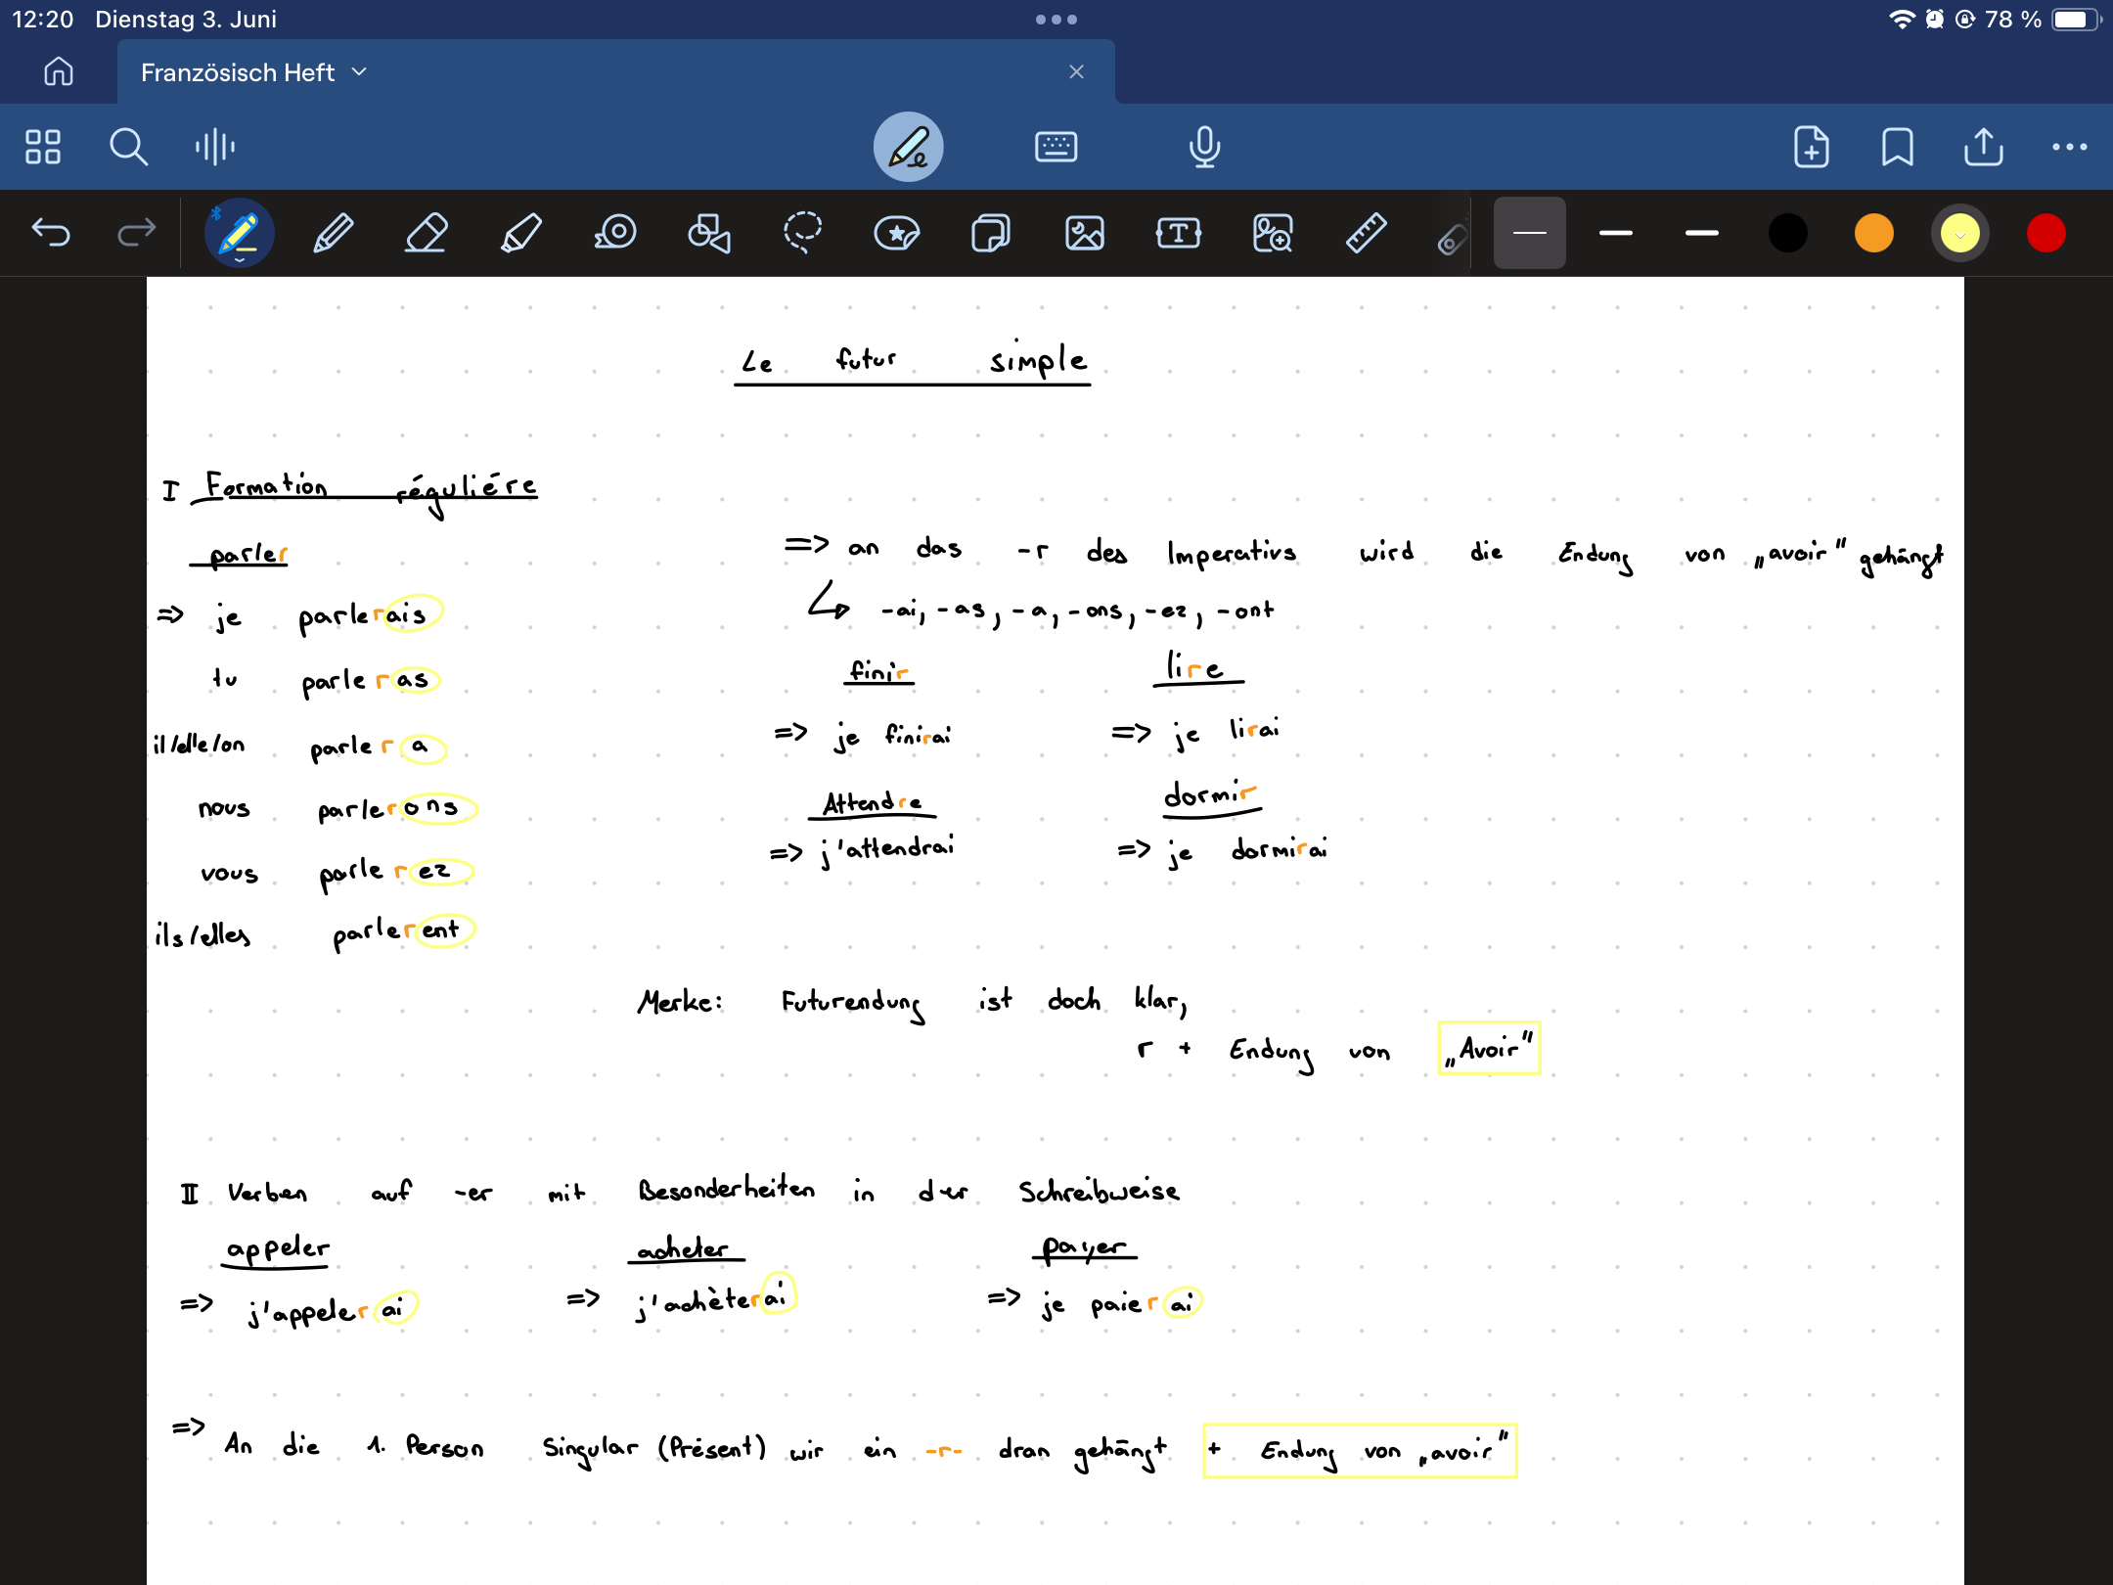This screenshot has width=2113, height=1585.
Task: Select the laser pointer tool
Action: pos(1453,238)
